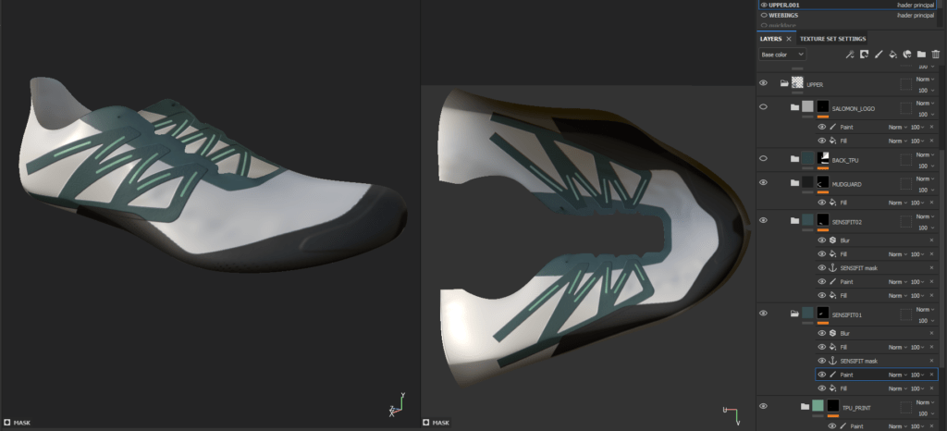The height and width of the screenshot is (431, 947).
Task: Close the LAYERS tab with its X
Action: 789,39
